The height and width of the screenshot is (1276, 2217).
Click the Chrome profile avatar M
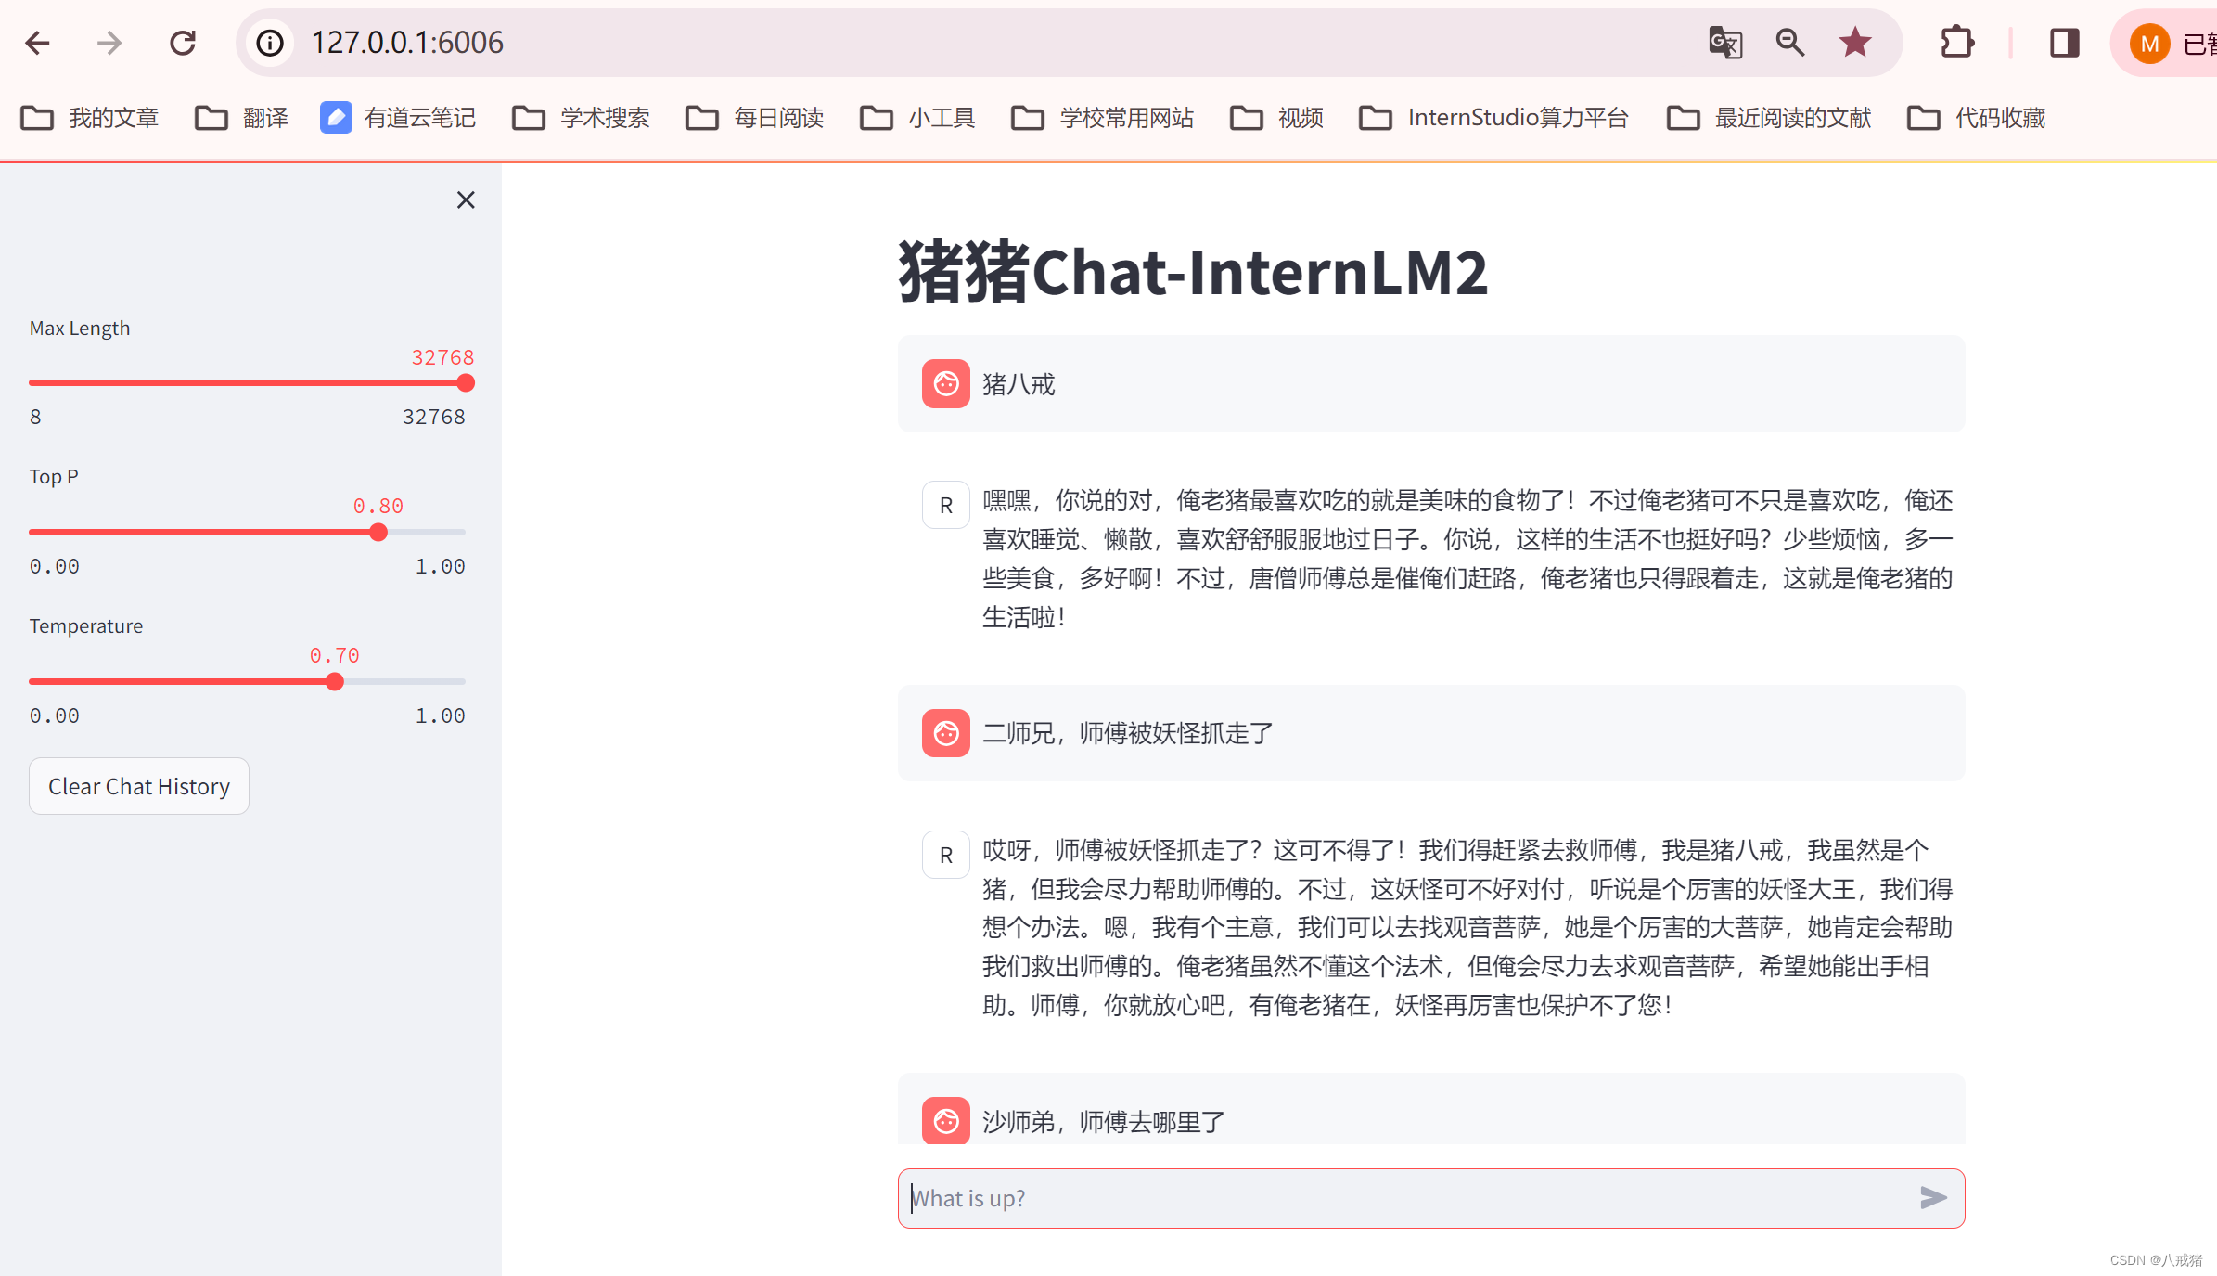coord(2149,43)
